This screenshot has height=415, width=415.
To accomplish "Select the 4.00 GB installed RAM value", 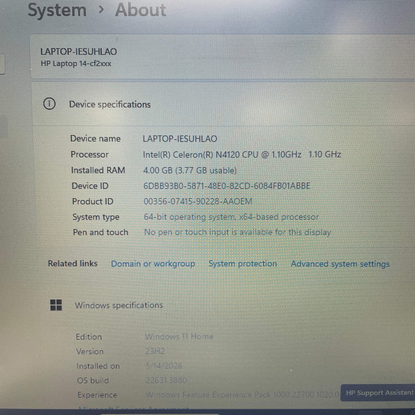I will (190, 170).
